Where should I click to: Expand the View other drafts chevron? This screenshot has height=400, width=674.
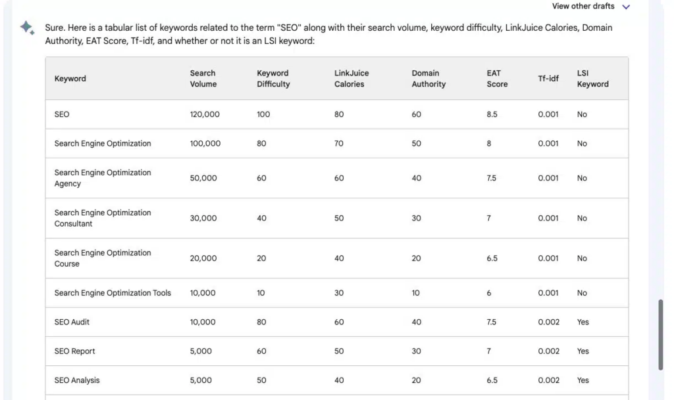pos(626,7)
